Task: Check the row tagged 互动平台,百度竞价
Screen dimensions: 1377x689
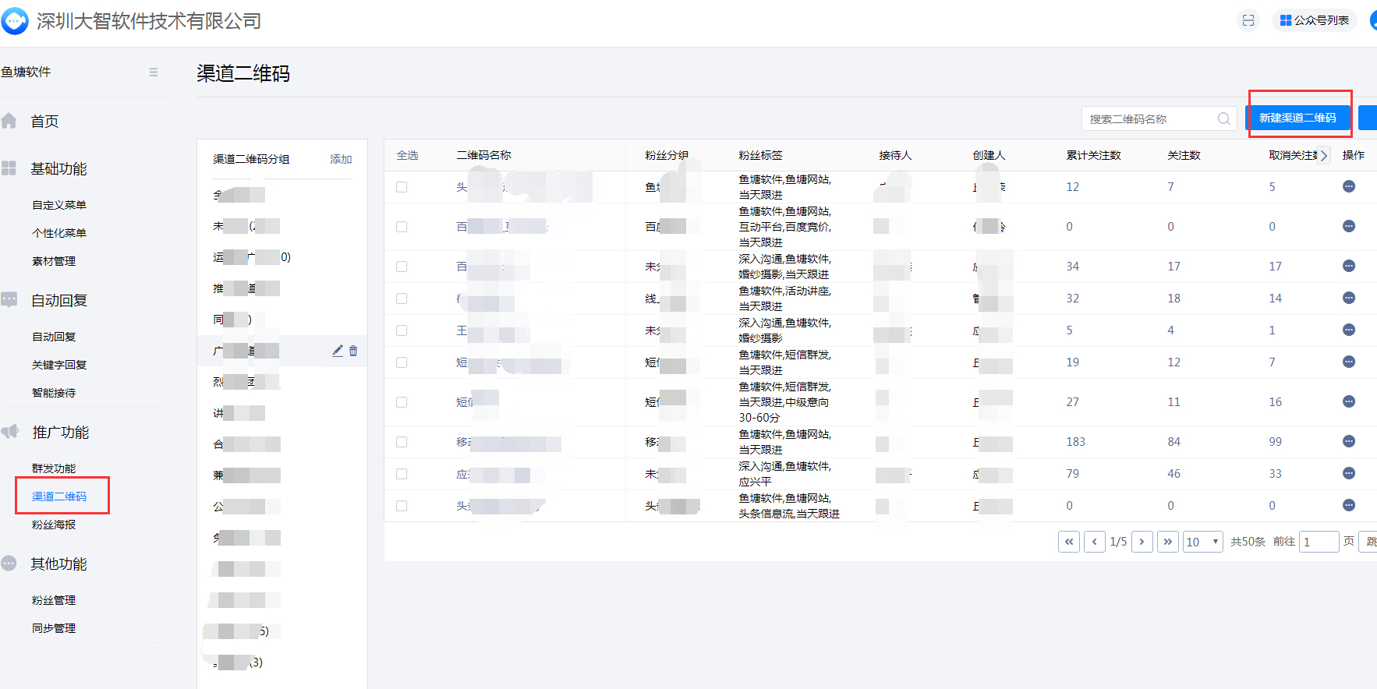Action: pyautogui.click(x=402, y=227)
